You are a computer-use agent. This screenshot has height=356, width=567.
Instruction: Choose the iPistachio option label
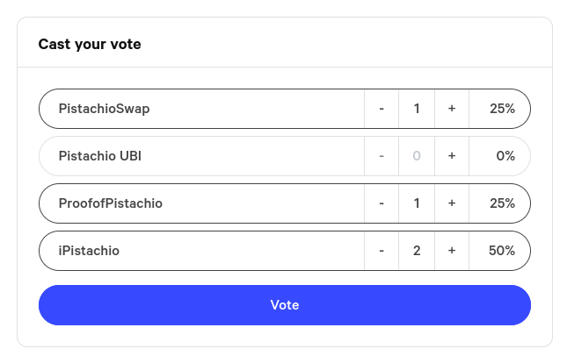point(89,251)
